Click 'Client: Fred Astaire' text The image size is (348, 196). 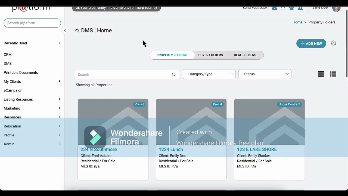click(x=96, y=156)
